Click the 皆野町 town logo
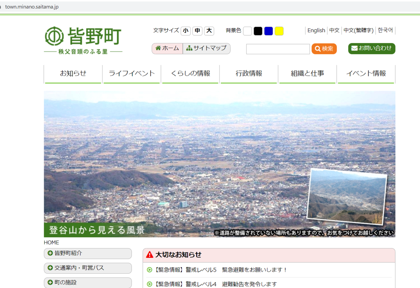Viewport: 420px width, 288px height. pos(83,40)
